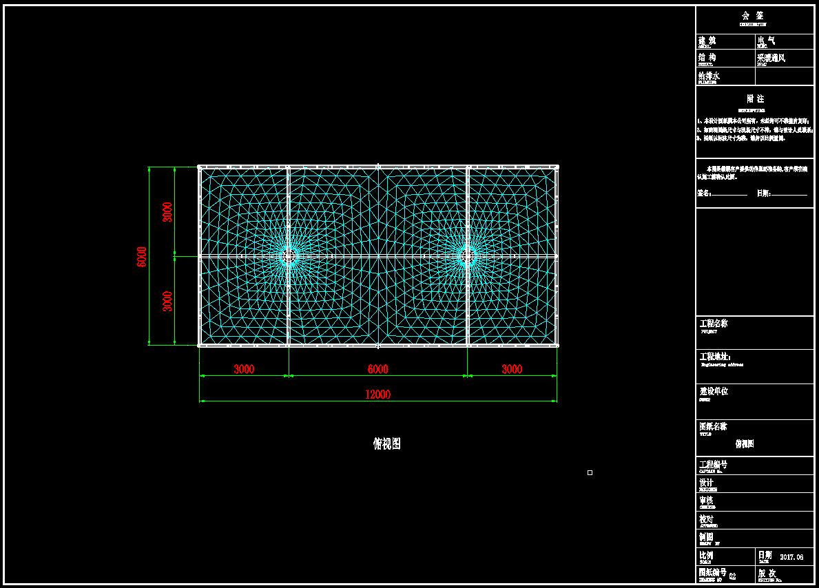Select the lower vertical 3000 dimension
The image size is (819, 588).
pos(167,301)
